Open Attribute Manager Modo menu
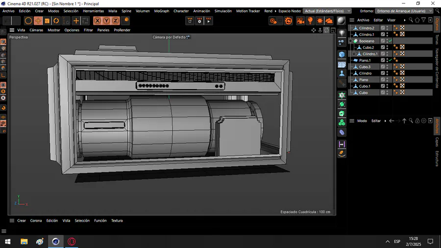This screenshot has height=248, width=441. tap(362, 121)
